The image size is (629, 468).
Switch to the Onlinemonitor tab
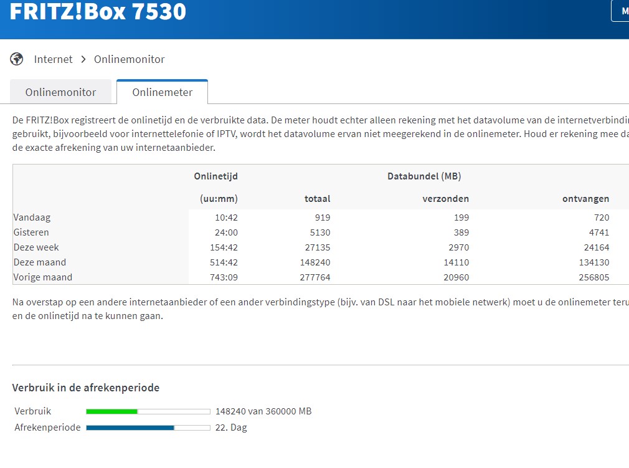pyautogui.click(x=60, y=92)
